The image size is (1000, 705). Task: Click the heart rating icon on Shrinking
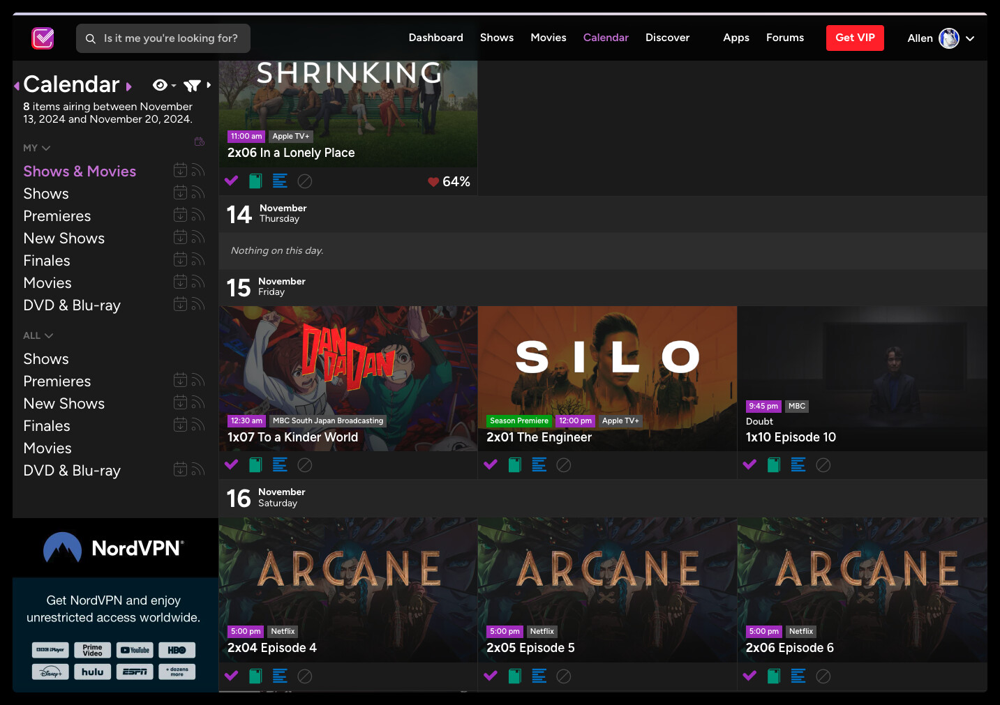(x=433, y=182)
